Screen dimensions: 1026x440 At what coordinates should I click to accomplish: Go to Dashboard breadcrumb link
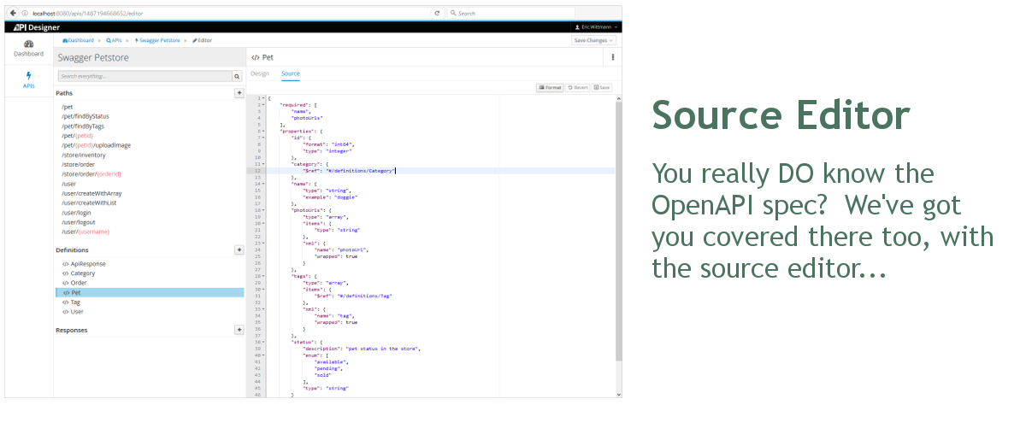(x=79, y=40)
